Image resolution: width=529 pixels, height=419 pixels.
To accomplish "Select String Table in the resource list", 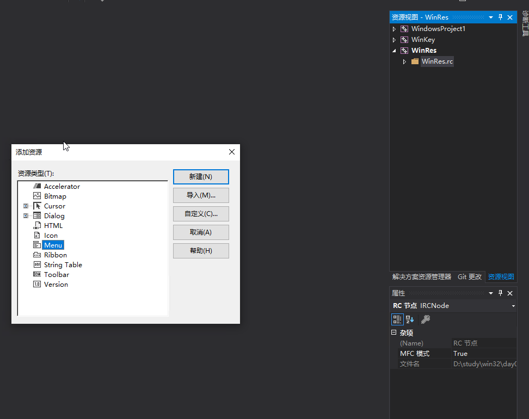I will point(63,265).
